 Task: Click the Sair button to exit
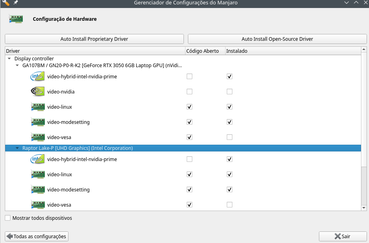(343, 237)
